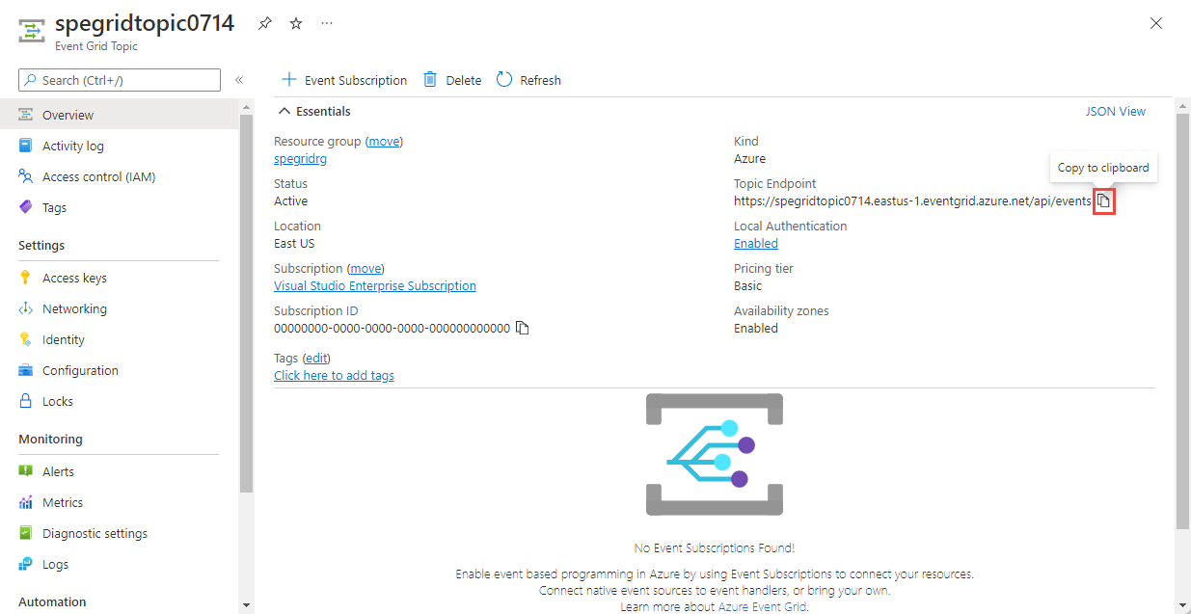Select Overview in the sidebar
1191x614 pixels.
120,115
